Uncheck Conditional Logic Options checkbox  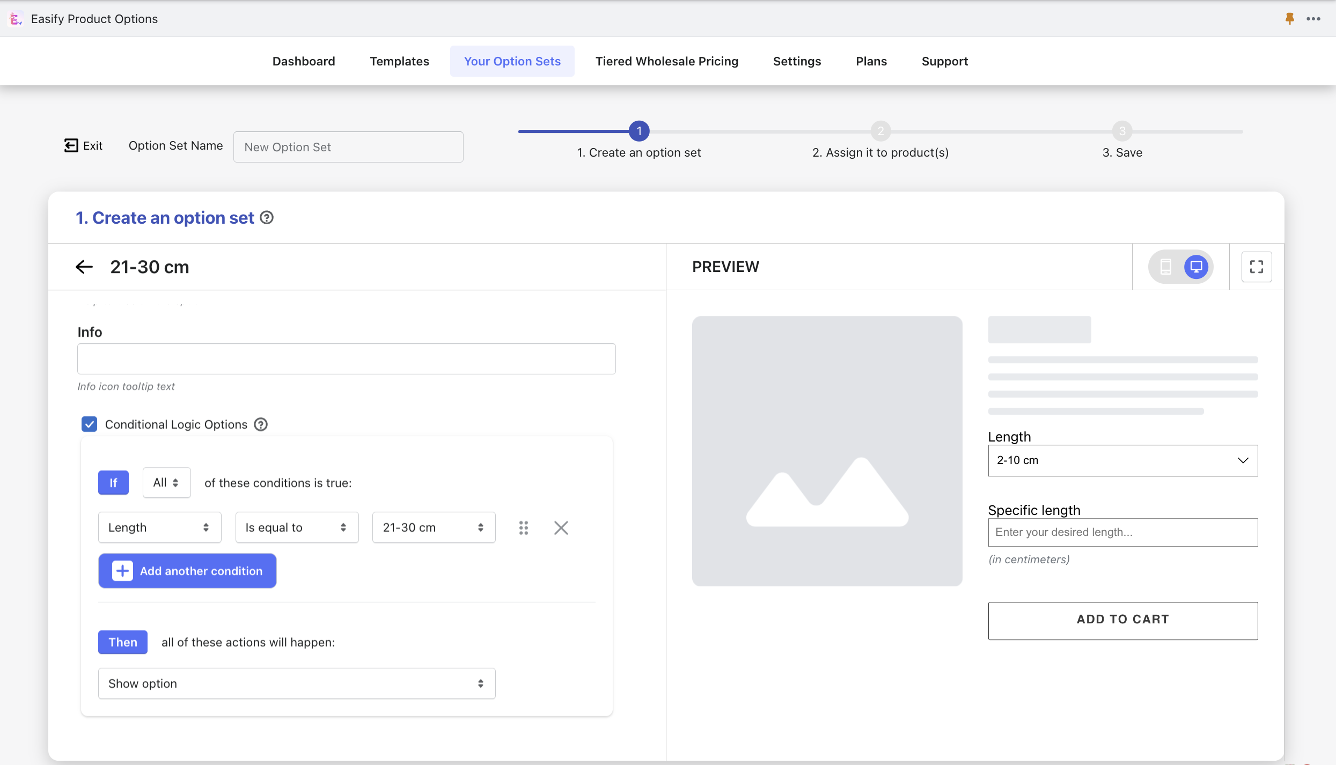point(89,424)
